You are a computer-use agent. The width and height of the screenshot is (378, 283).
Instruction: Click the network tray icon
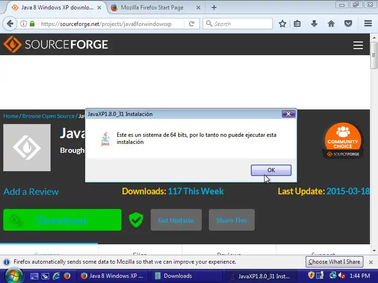pos(333,275)
